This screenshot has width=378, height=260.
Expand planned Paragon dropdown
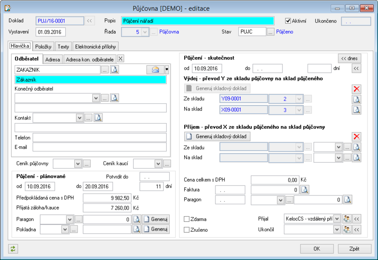[69, 219]
